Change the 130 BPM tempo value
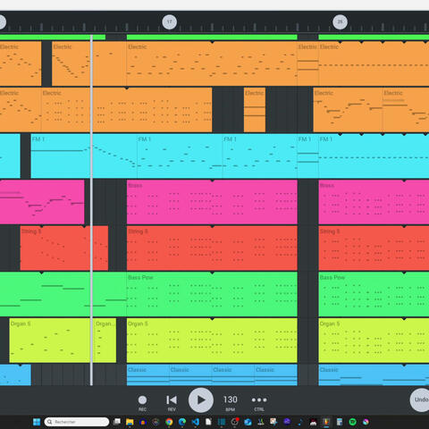This screenshot has width=429, height=429. click(231, 400)
